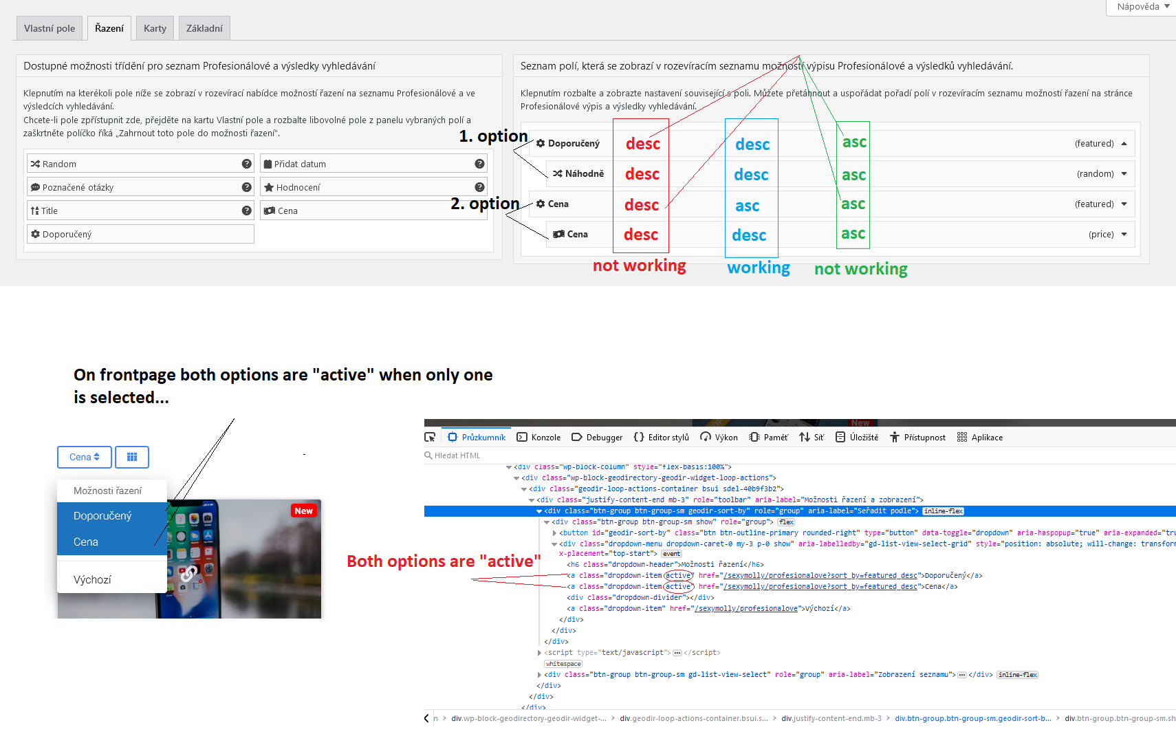Expand the Cena (price) row arrow
The height and width of the screenshot is (741, 1176).
pyautogui.click(x=1124, y=234)
